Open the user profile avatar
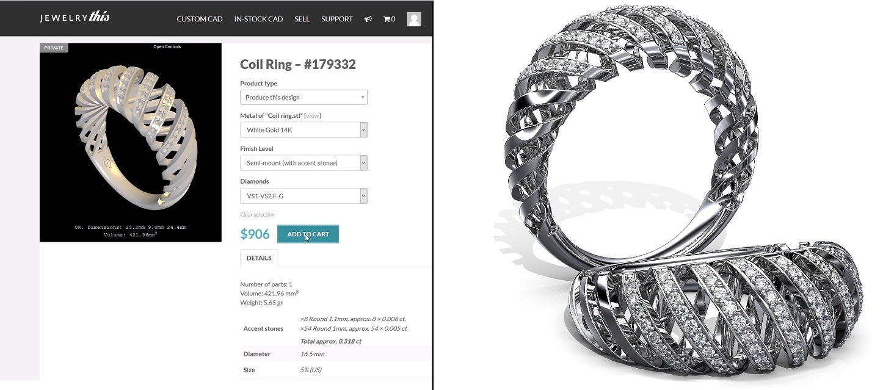The width and height of the screenshot is (883, 390). pos(414,19)
